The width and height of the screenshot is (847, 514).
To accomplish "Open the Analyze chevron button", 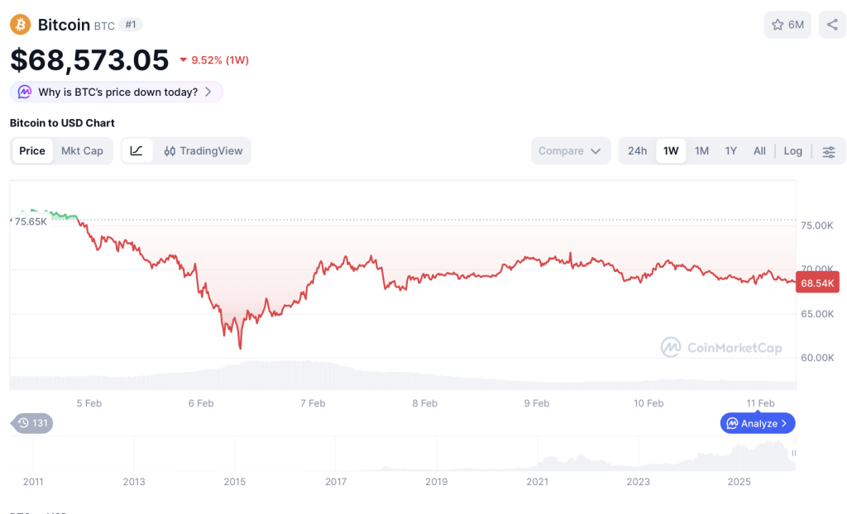I will (758, 423).
